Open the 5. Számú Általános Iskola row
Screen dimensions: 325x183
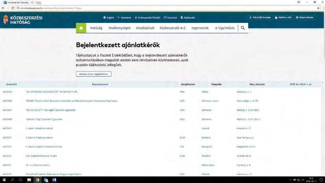160,137
